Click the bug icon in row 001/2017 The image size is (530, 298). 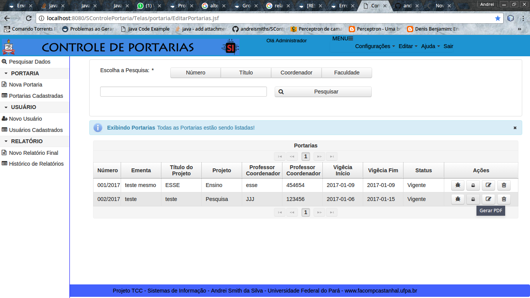coord(458,185)
